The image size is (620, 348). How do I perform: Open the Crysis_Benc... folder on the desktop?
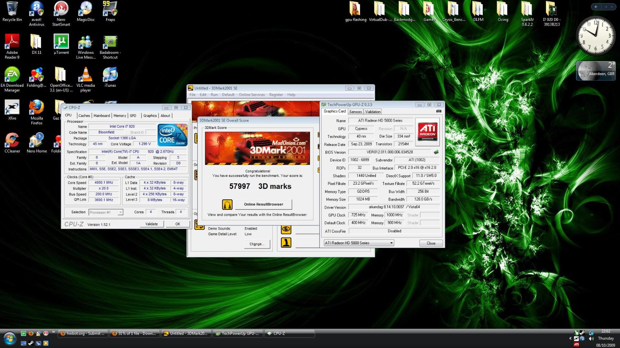click(454, 12)
